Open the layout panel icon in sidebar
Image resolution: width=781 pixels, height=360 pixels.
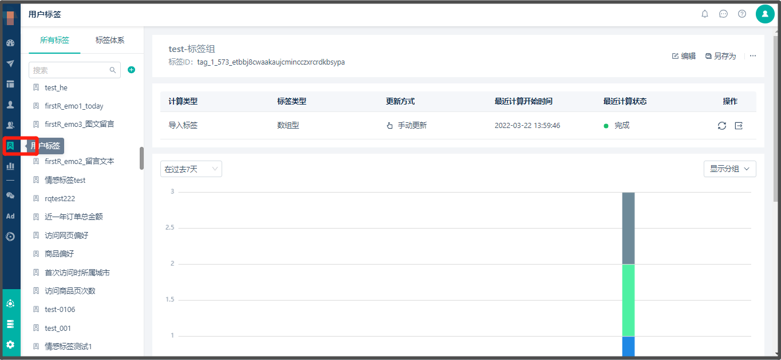[x=10, y=84]
